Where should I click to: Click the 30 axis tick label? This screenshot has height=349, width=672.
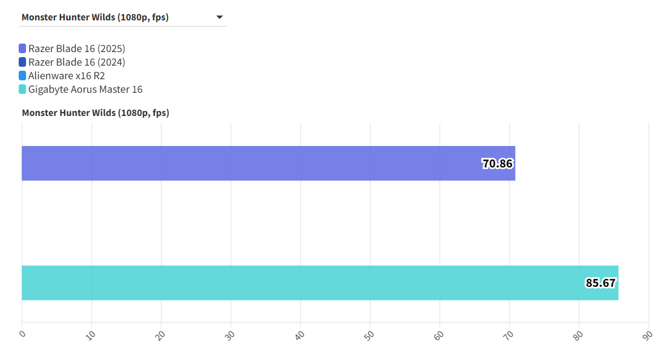(230, 335)
